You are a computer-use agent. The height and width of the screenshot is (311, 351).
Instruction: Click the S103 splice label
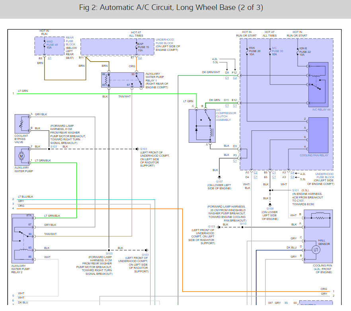click(x=53, y=146)
